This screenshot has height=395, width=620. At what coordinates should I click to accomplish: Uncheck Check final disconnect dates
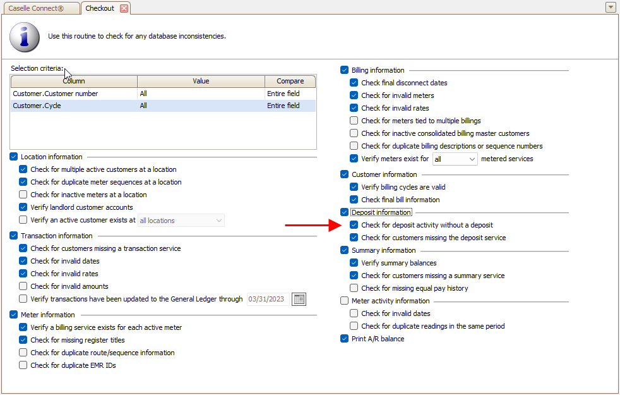coord(354,83)
